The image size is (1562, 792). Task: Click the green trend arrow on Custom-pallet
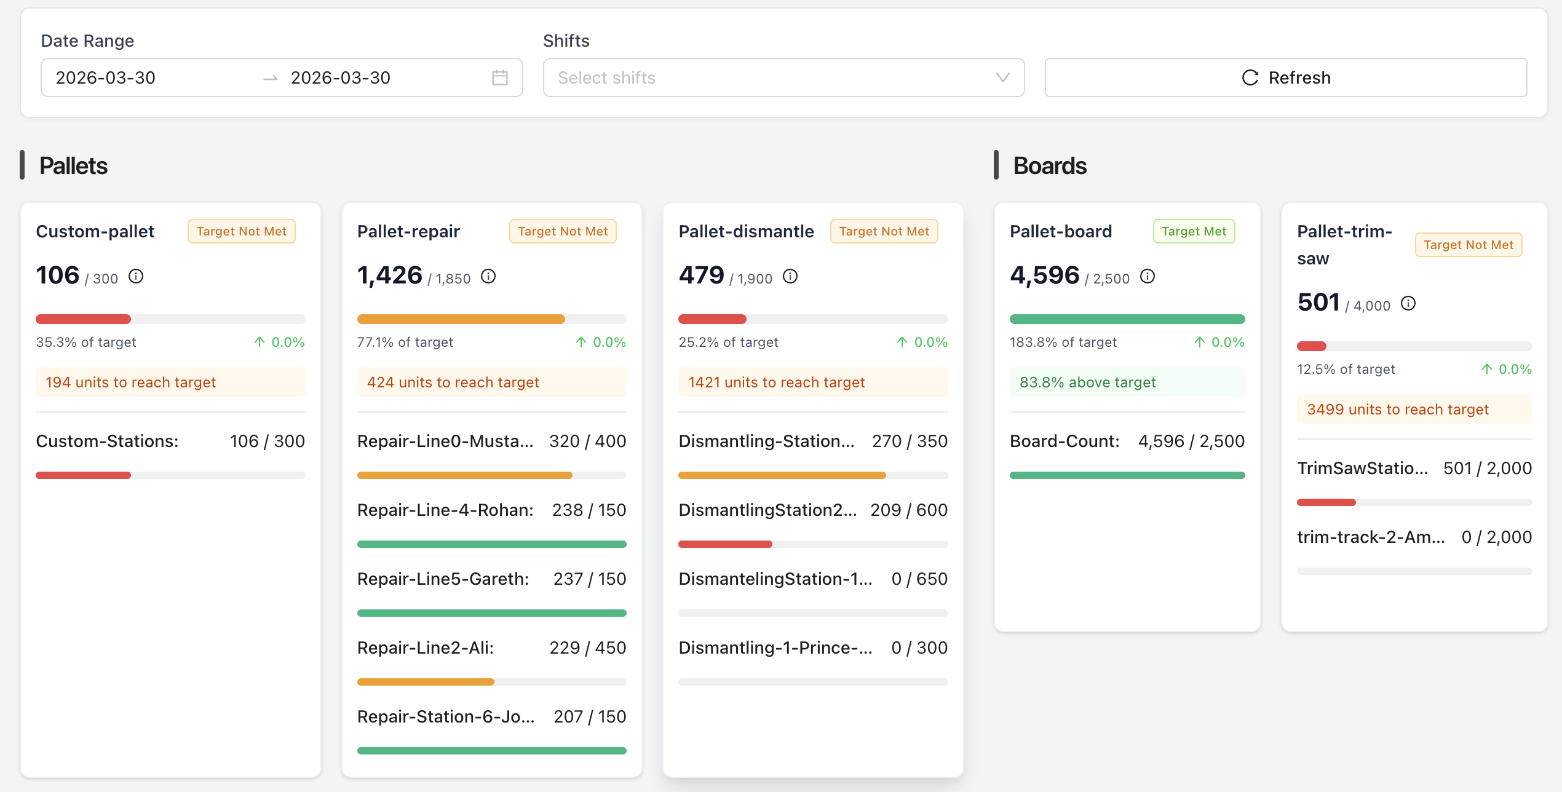(x=261, y=342)
